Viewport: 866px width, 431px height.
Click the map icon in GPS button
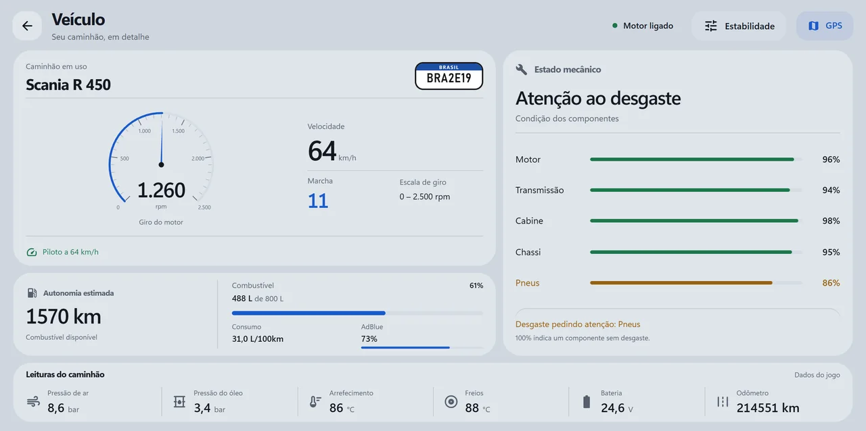pyautogui.click(x=813, y=26)
